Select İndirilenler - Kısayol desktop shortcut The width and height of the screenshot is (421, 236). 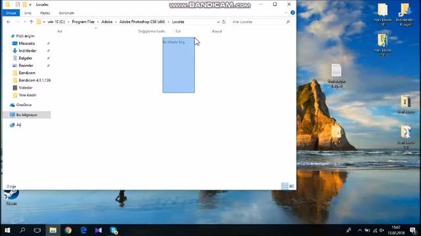(x=405, y=14)
